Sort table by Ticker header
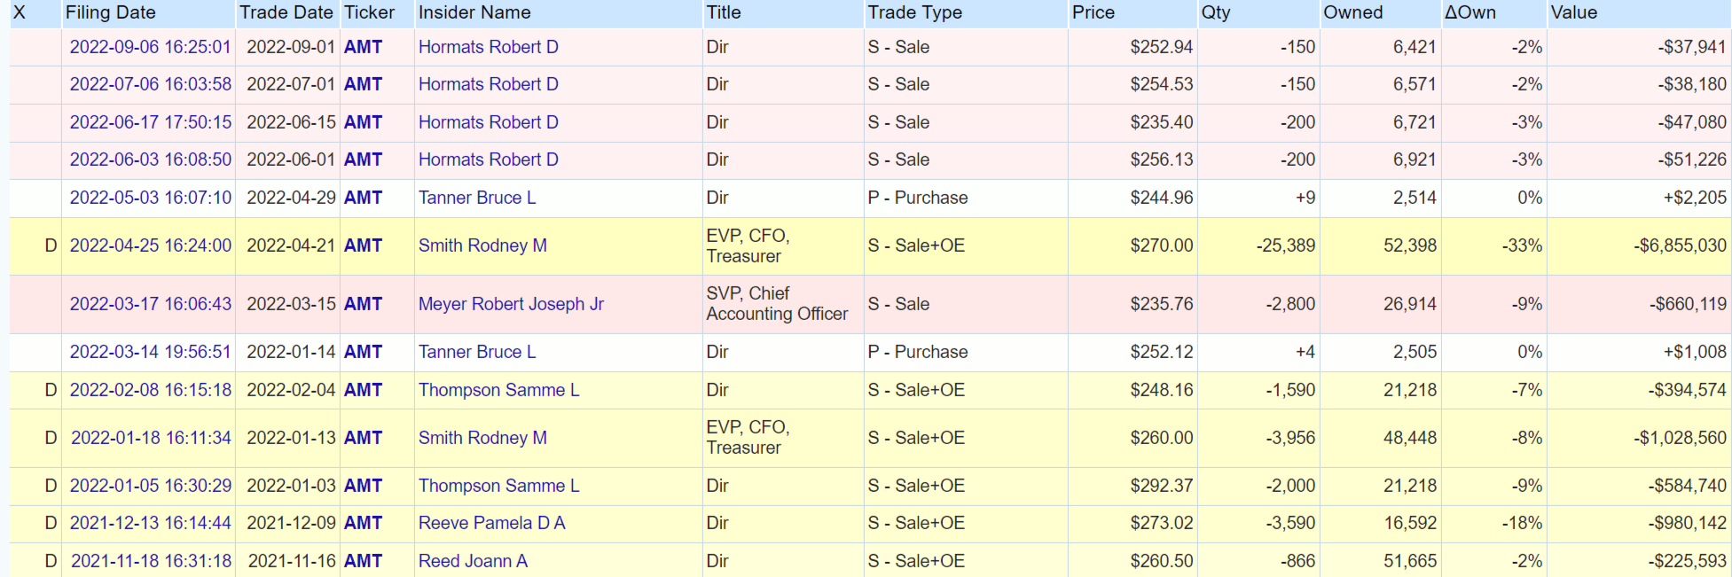 point(369,12)
